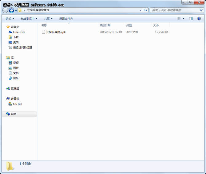Screen dimensions: 206x174
Task: Click the Back navigation arrow button
Action: pyautogui.click(x=5, y=10)
